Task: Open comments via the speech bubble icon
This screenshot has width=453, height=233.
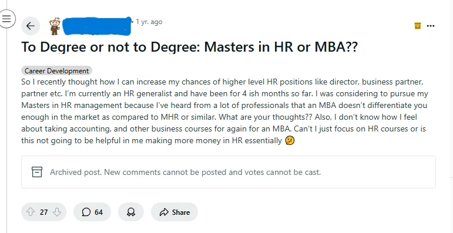Action: tap(86, 212)
